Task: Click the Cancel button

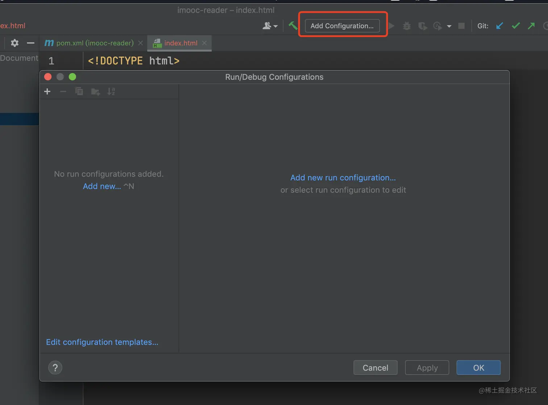Action: click(375, 368)
